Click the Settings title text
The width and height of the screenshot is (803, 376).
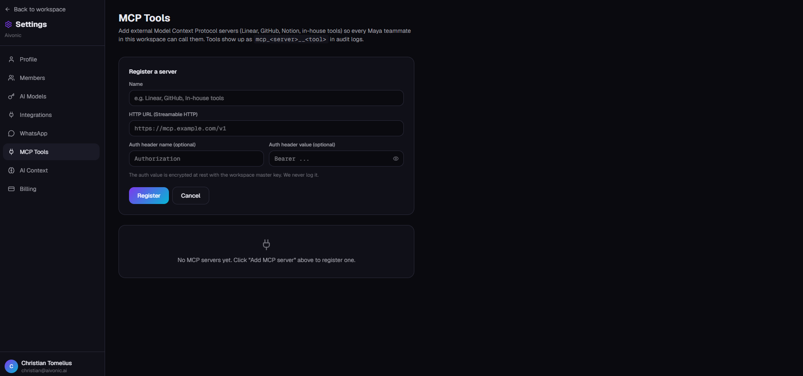coord(31,24)
